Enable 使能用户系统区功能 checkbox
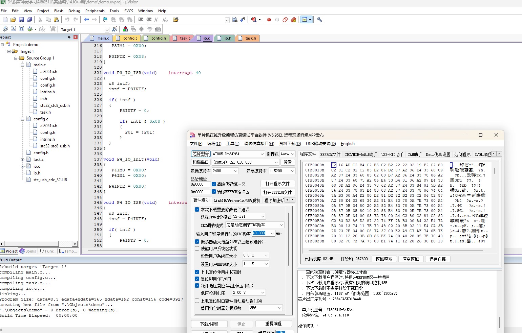522x333 pixels. click(x=197, y=248)
